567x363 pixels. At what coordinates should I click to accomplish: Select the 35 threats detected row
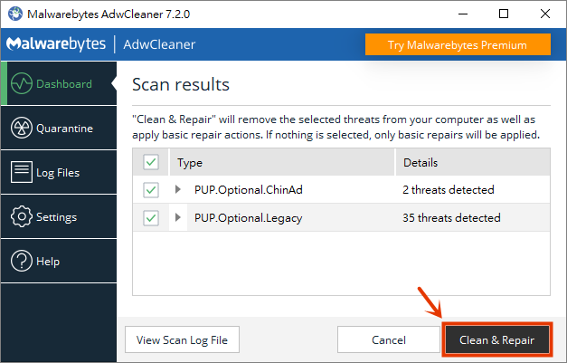pos(341,217)
